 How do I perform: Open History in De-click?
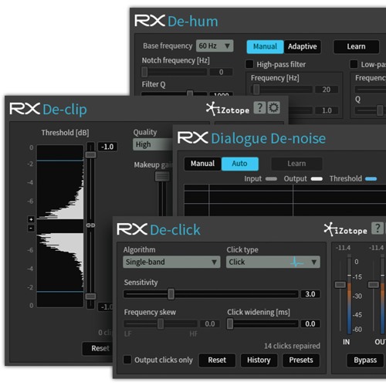[x=259, y=360]
